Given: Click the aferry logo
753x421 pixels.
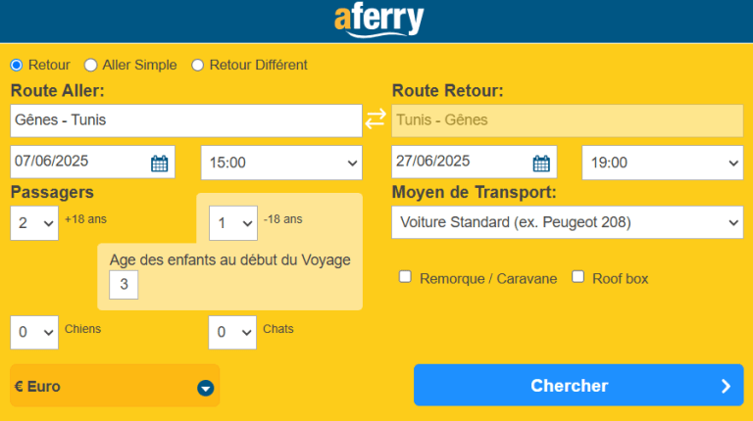Looking at the screenshot, I should [377, 20].
